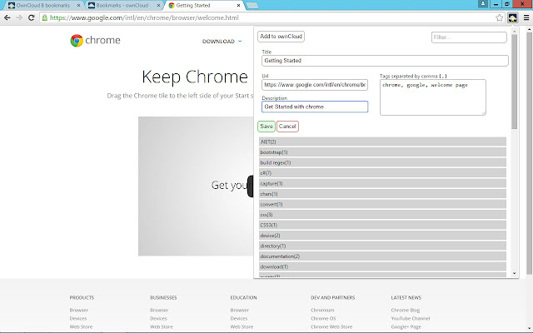Click the Chrome logo on the page

point(95,41)
